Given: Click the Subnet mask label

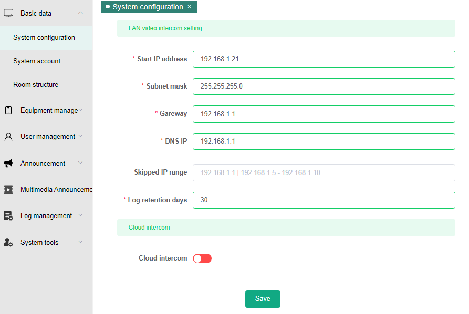Looking at the screenshot, I should [166, 86].
